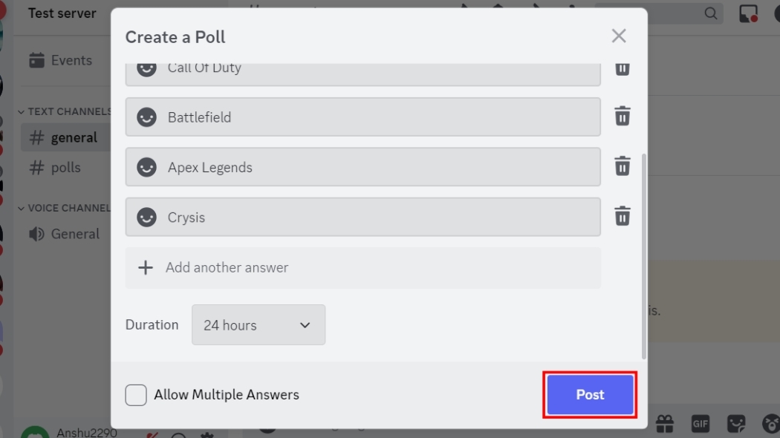Open the Inbox with unread badge
780x438 pixels.
(748, 13)
